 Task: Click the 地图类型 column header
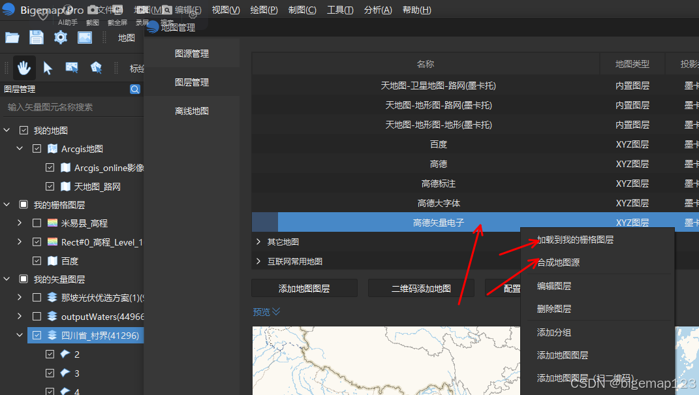pos(632,64)
